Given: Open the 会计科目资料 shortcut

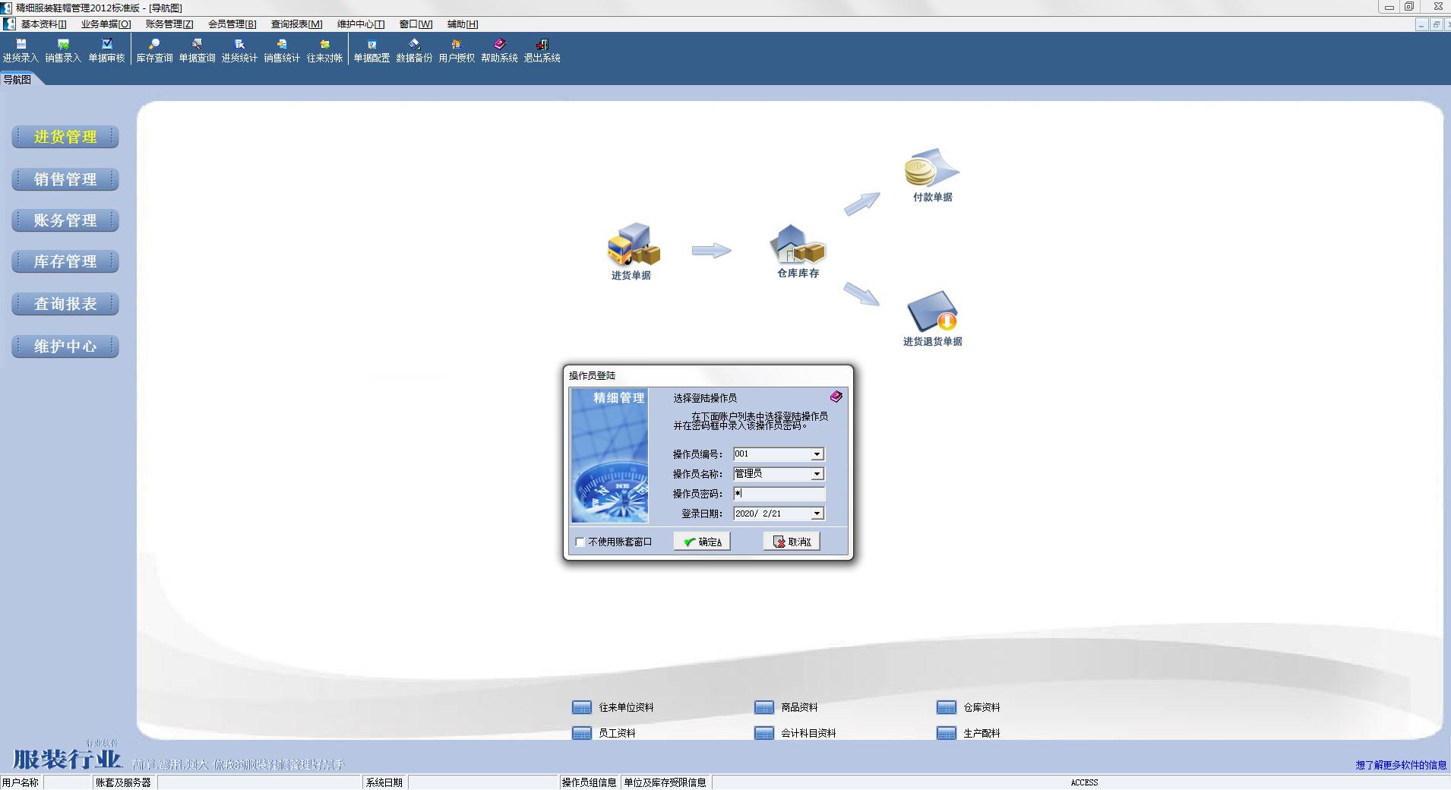Looking at the screenshot, I should 795,733.
